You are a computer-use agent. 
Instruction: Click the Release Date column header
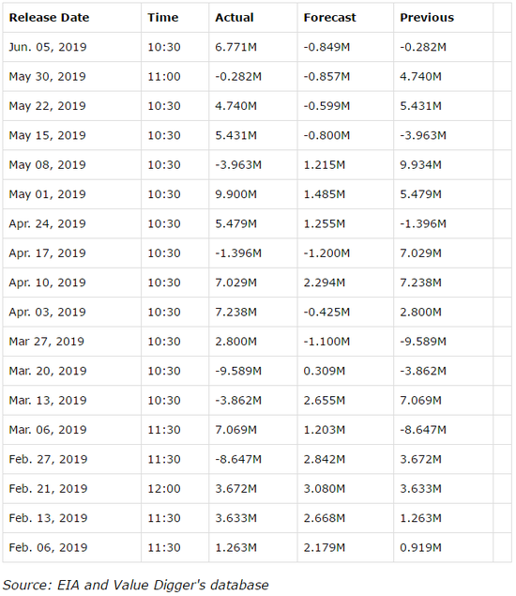tap(49, 18)
